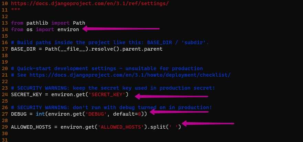Click line number 29 in the gutter
This screenshot has height=142, width=303.
[x=4, y=127]
